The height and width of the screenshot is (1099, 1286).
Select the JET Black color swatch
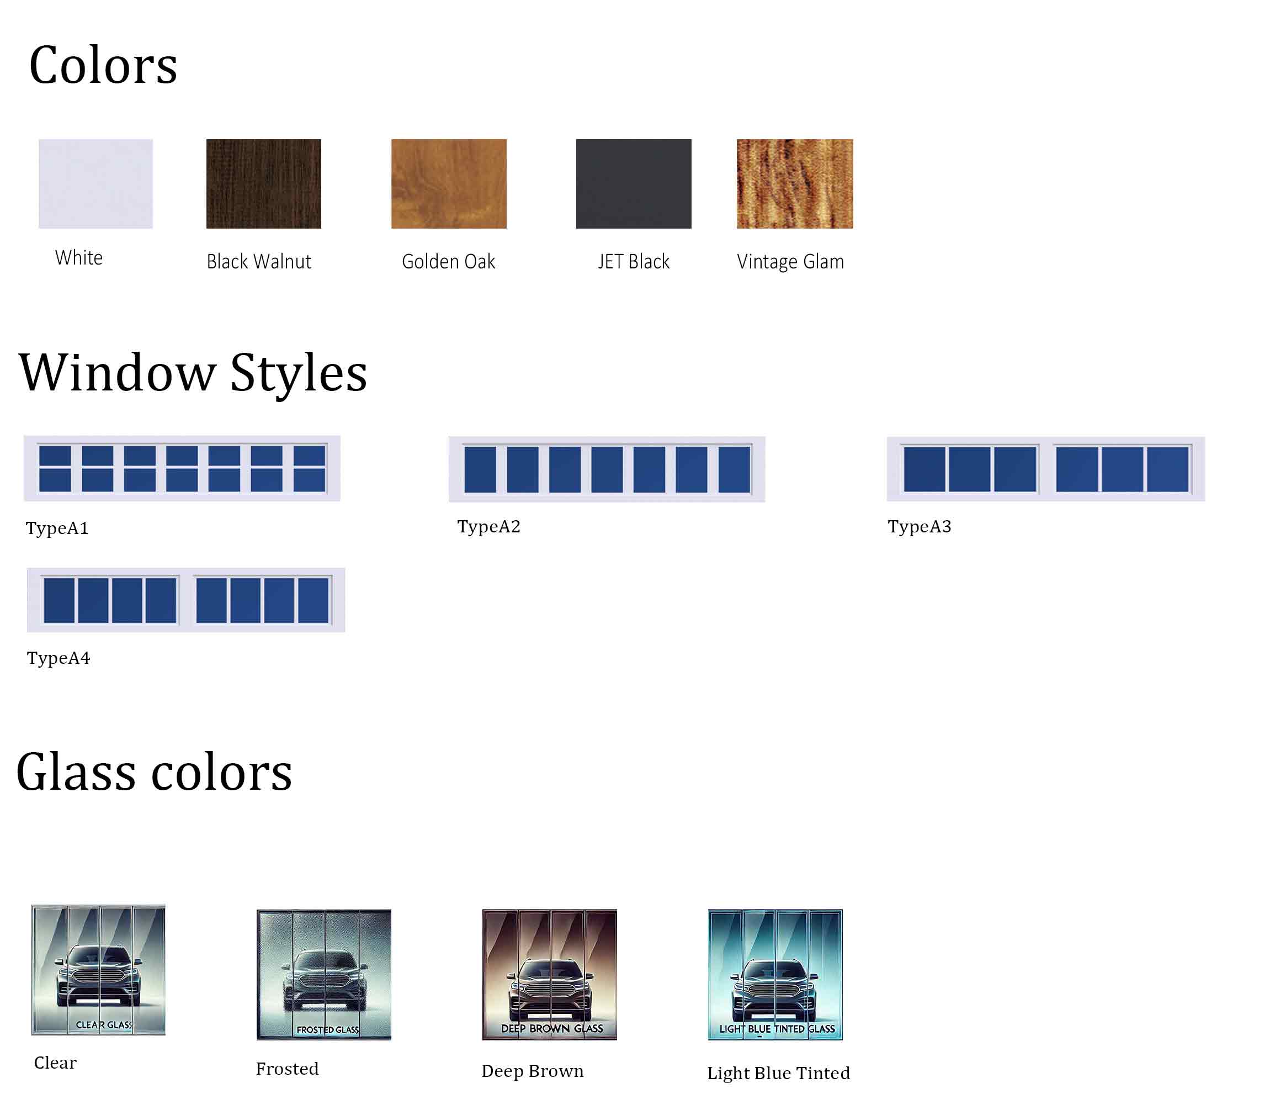[633, 183]
